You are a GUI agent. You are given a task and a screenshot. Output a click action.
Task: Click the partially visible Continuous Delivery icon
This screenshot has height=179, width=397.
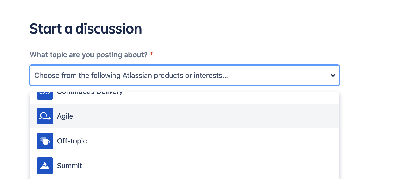pos(45,96)
